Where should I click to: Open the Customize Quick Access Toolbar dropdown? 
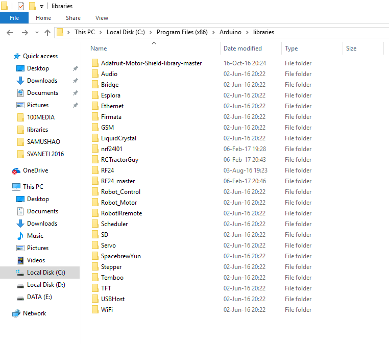tap(41, 7)
